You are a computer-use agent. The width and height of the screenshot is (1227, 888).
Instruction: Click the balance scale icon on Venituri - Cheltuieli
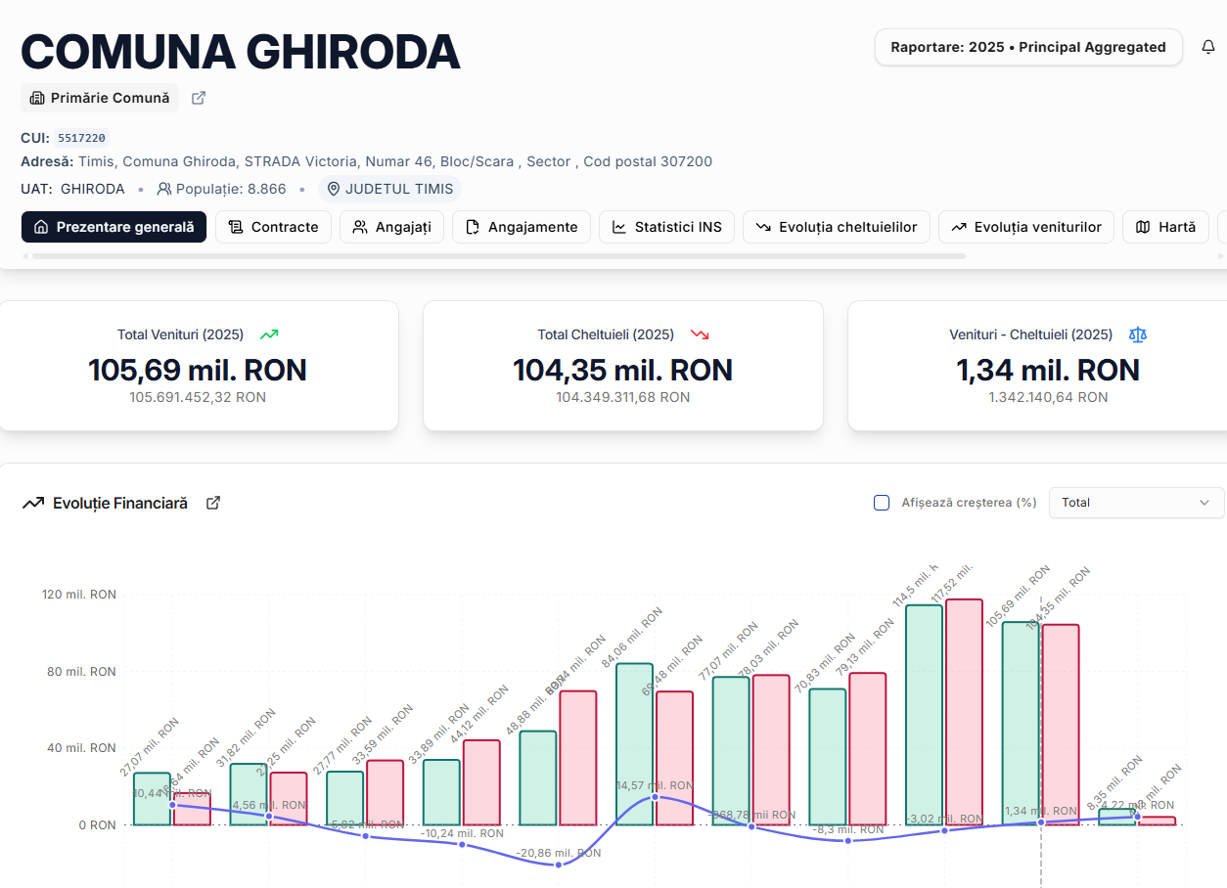point(1137,334)
